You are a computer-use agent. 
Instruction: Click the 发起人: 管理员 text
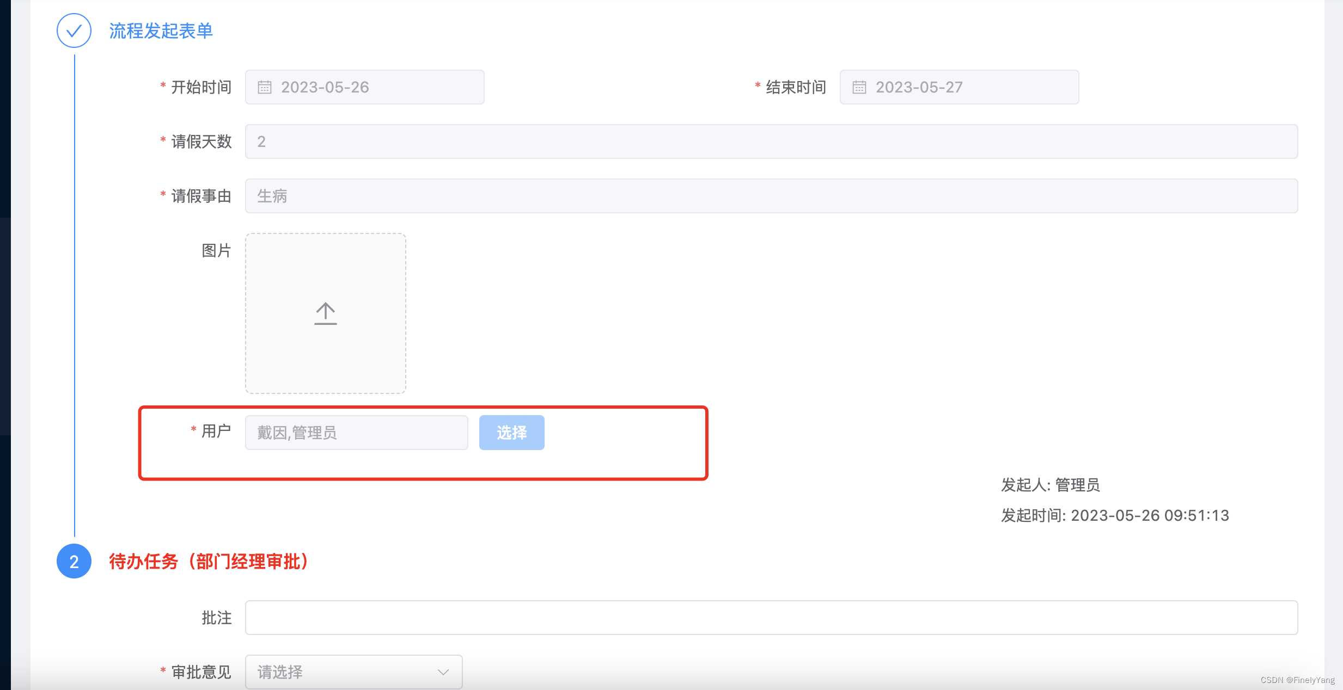point(1051,485)
